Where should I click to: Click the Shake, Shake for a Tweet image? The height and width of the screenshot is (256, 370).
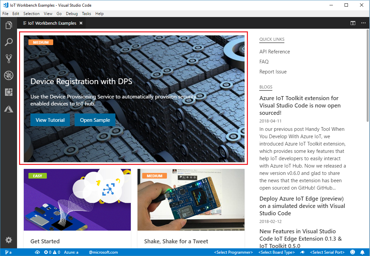pyautogui.click(x=191, y=200)
